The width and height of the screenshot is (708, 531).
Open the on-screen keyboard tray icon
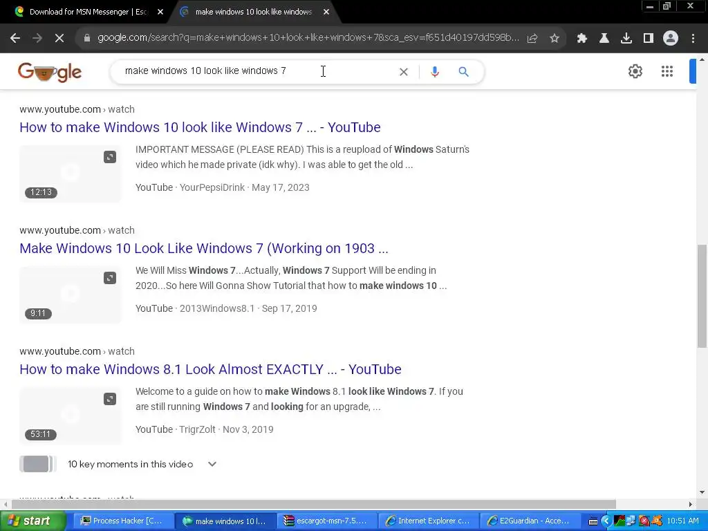(593, 521)
